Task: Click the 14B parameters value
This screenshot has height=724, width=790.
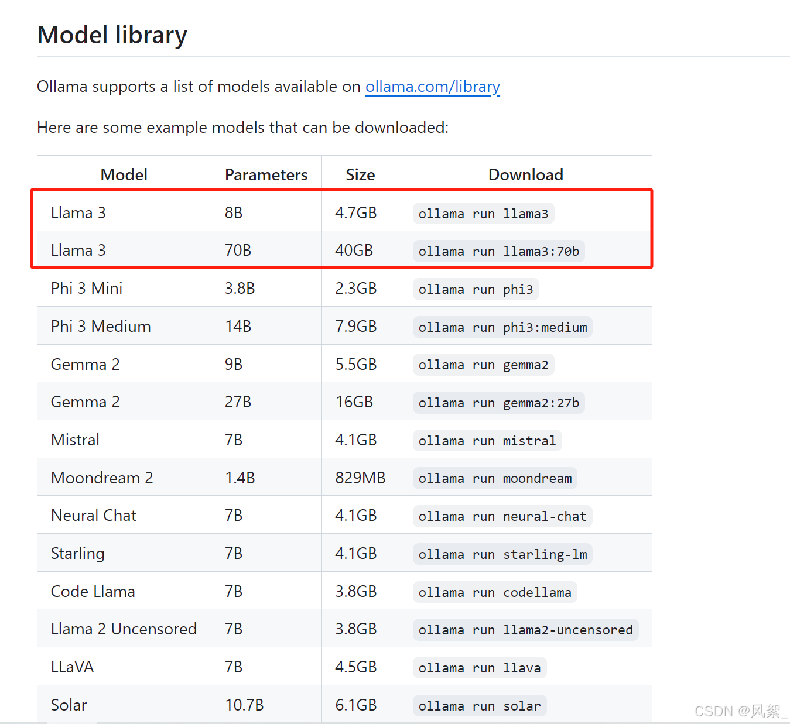Action: point(238,326)
